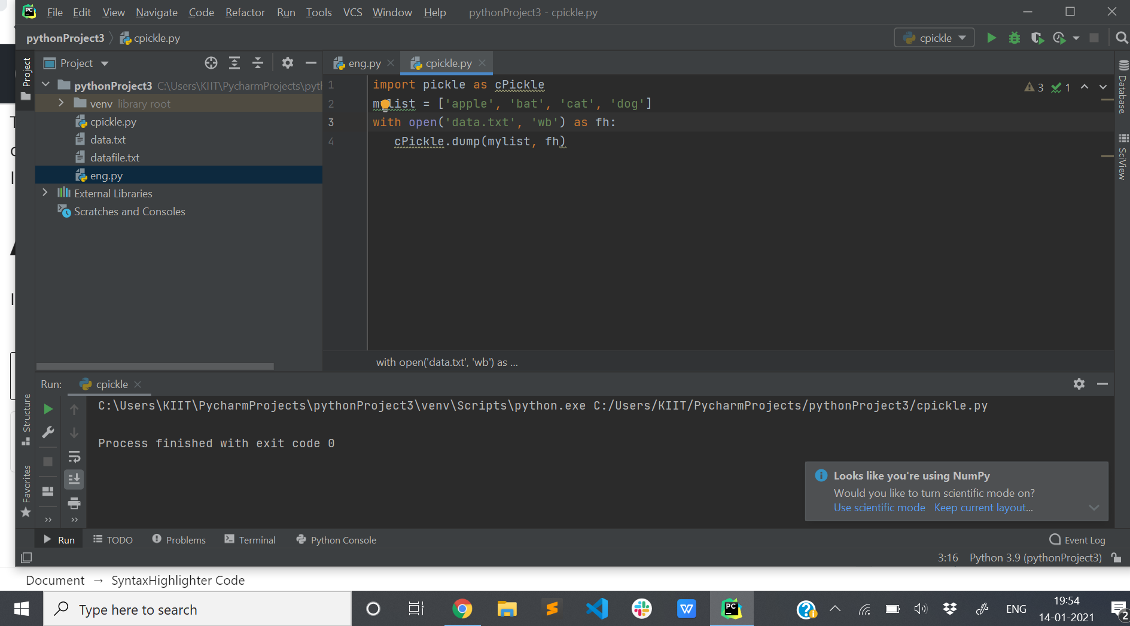Run the cpickle configuration with green play button
The width and height of the screenshot is (1130, 626).
pyautogui.click(x=991, y=38)
